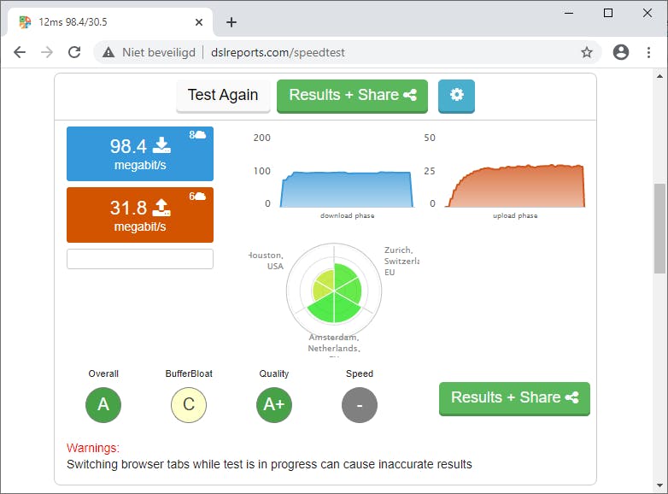Image resolution: width=668 pixels, height=494 pixels.
Task: Open a new tab with plus
Action: click(231, 22)
